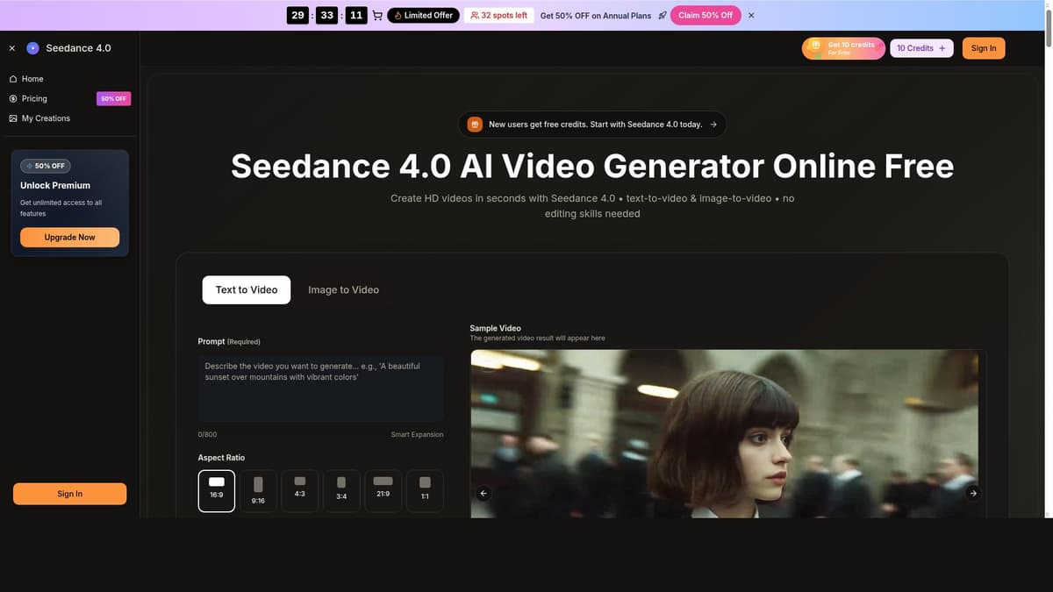Click the left arrow on the sample video

coord(483,493)
